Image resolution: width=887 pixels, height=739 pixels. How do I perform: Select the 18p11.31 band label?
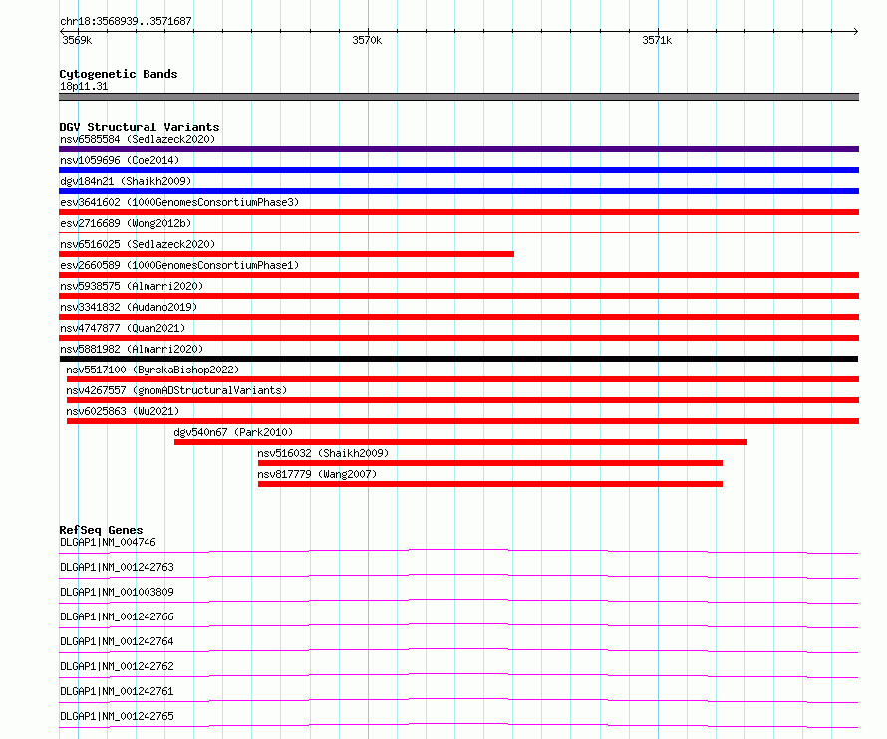click(x=84, y=86)
